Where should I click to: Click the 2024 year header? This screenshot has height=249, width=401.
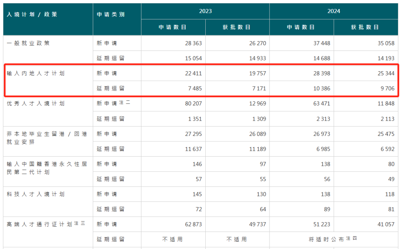[334, 11]
